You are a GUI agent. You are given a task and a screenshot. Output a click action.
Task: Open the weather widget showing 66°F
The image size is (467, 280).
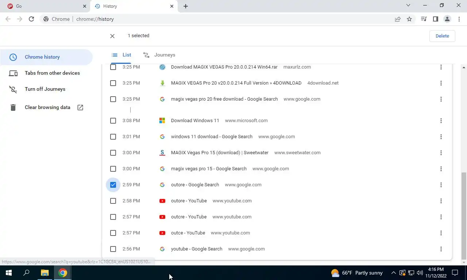coord(357,273)
